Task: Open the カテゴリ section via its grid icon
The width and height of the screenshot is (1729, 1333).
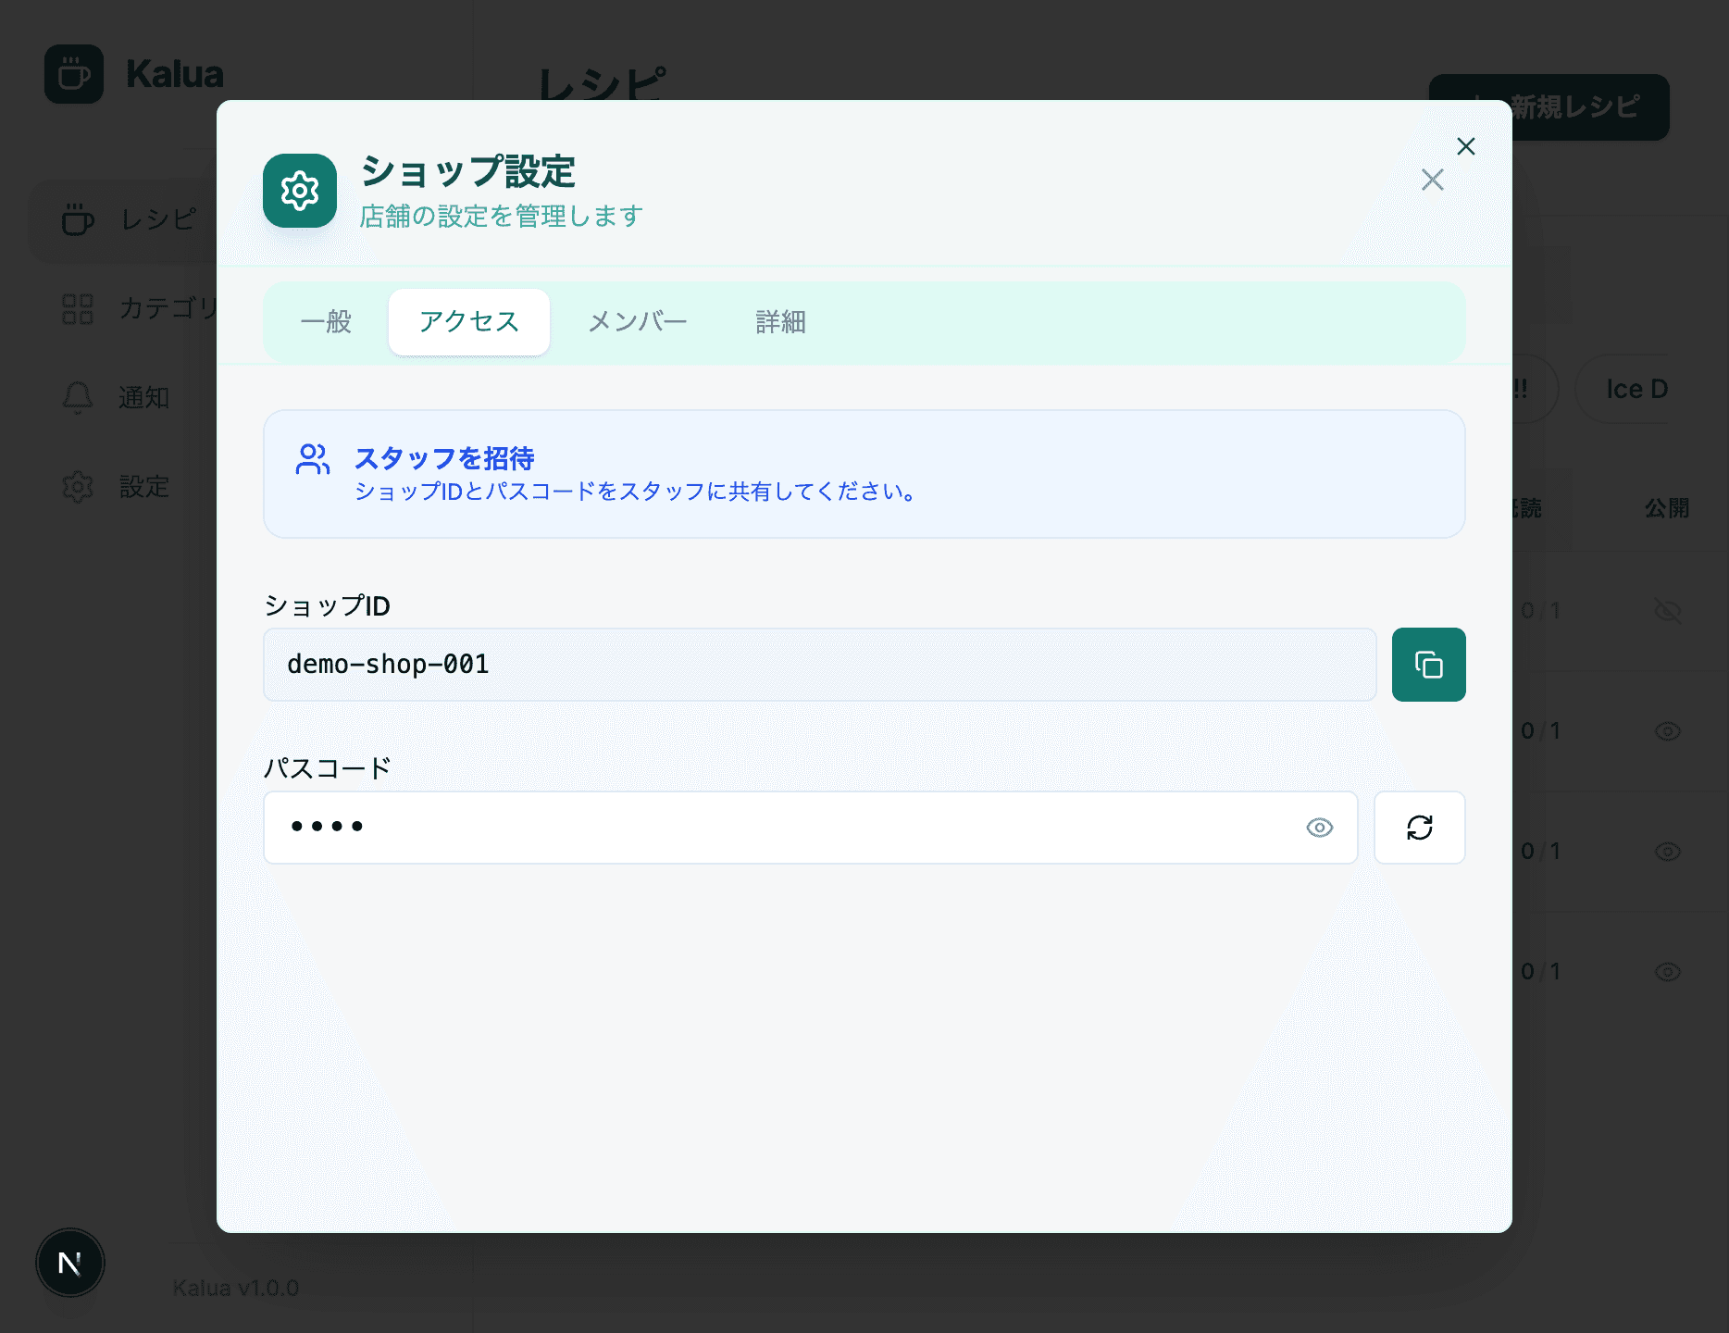Action: [x=79, y=309]
